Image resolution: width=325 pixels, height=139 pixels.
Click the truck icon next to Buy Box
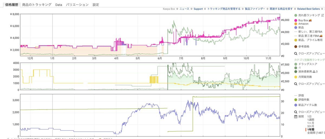tap(310, 20)
